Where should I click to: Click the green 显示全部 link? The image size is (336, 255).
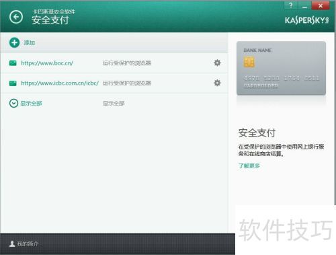click(x=31, y=104)
